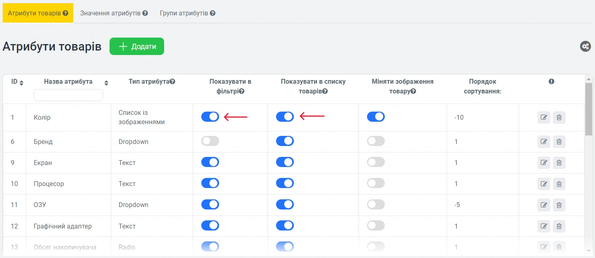Viewport: 595px width, 258px height.
Task: Click the green Додати button
Action: 137,47
